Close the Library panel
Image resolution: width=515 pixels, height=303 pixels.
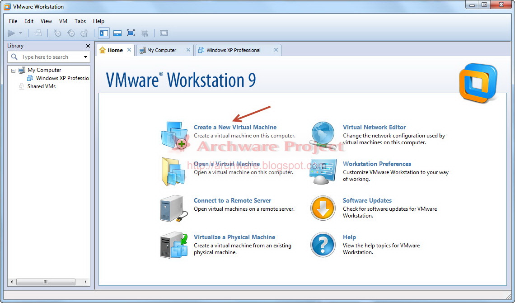click(x=88, y=46)
